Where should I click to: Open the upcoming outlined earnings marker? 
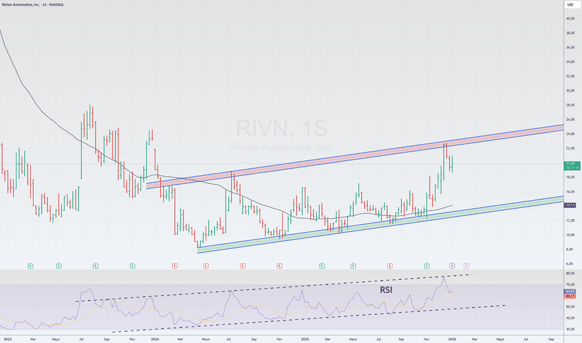[x=466, y=266]
